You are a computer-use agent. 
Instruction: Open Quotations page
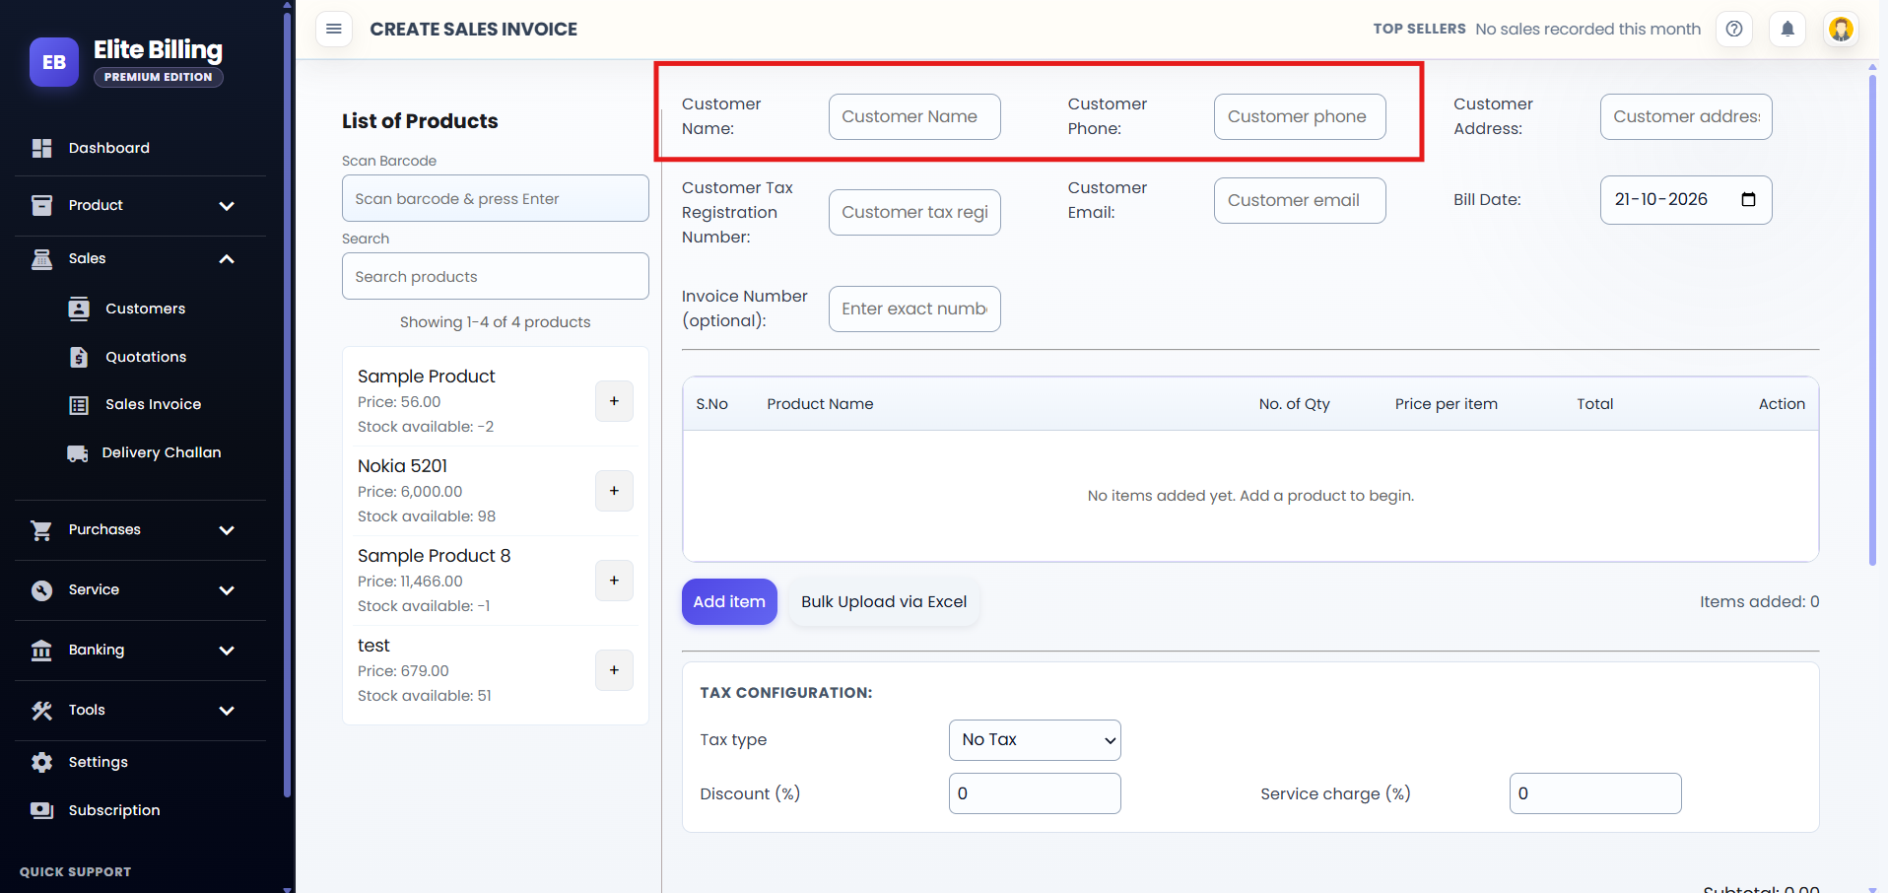(145, 357)
